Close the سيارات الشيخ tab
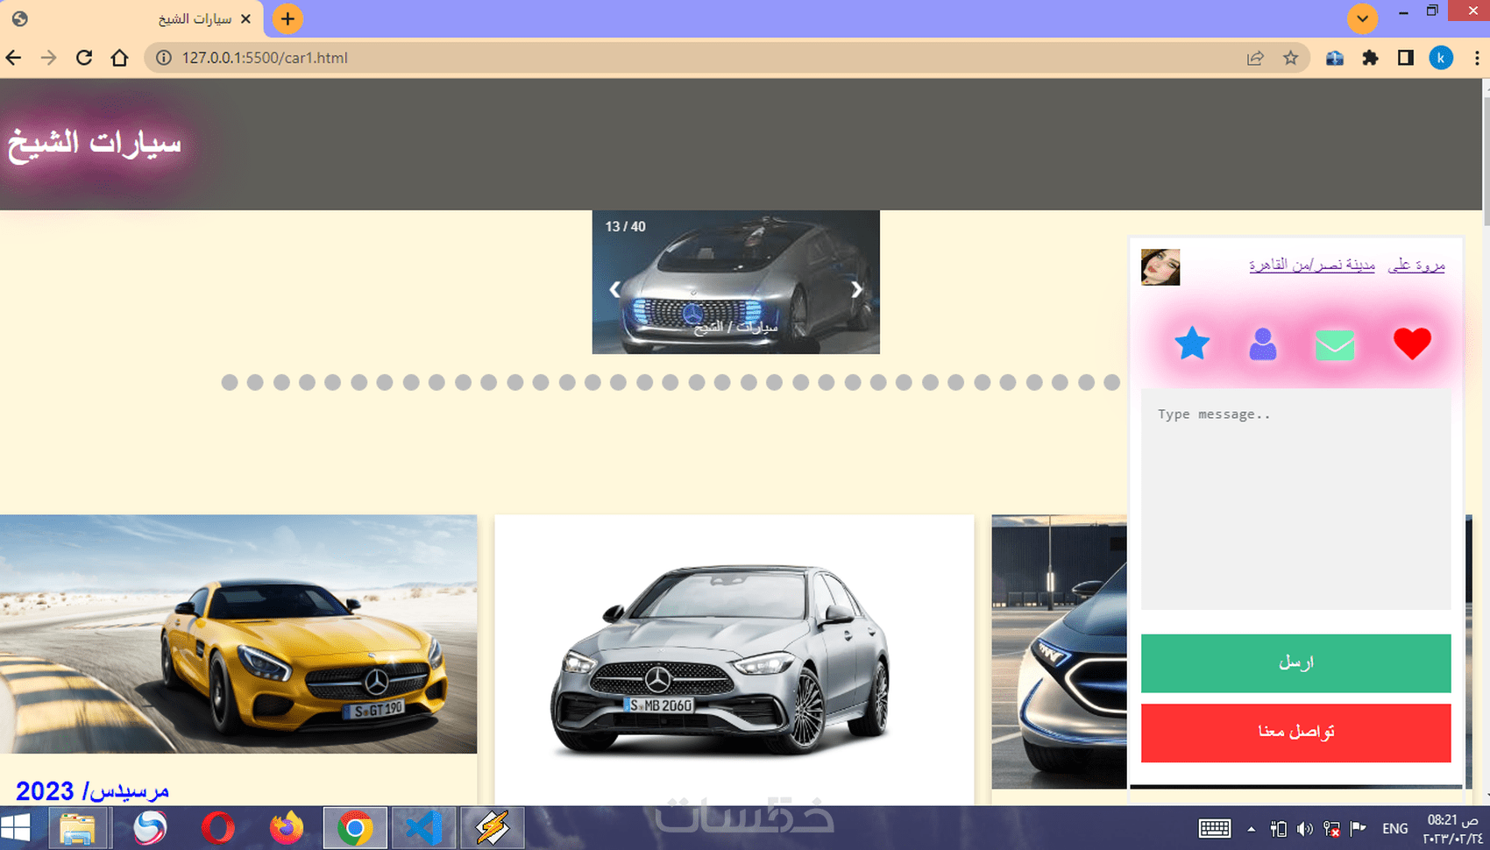 pos(245,18)
